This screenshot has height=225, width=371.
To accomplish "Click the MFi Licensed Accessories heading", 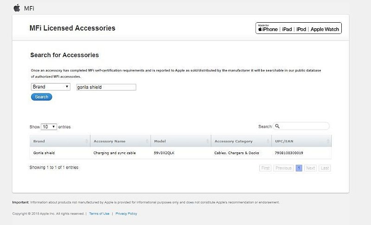I will 72,28.
